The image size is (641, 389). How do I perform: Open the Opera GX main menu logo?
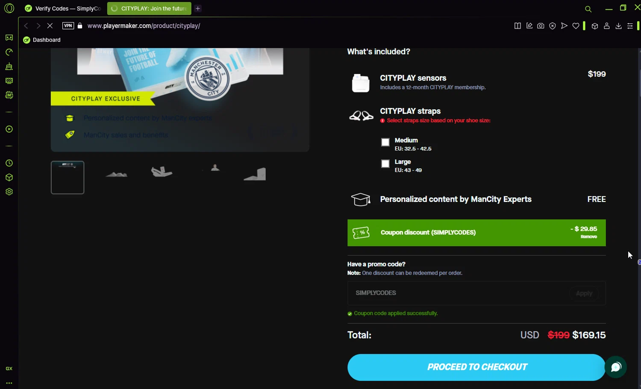coord(9,8)
